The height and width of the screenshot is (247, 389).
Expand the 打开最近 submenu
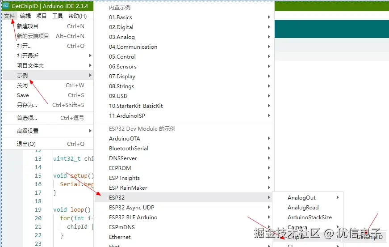pyautogui.click(x=48, y=55)
